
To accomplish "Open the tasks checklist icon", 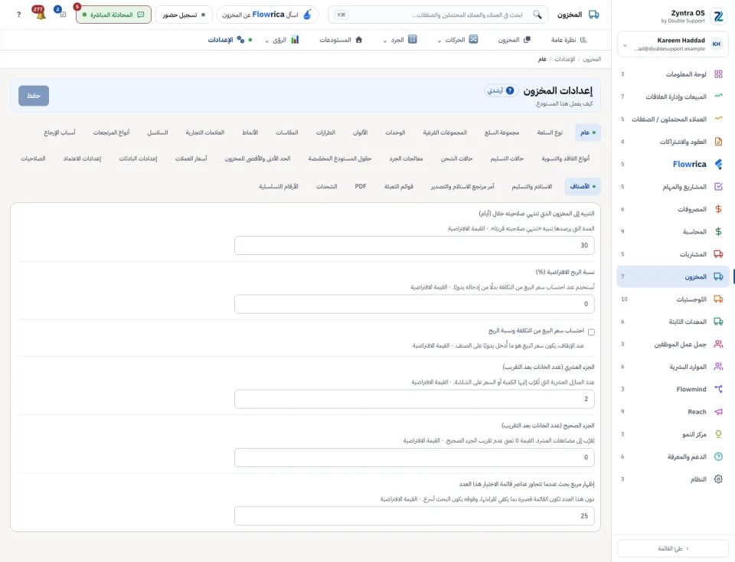I will [x=61, y=14].
